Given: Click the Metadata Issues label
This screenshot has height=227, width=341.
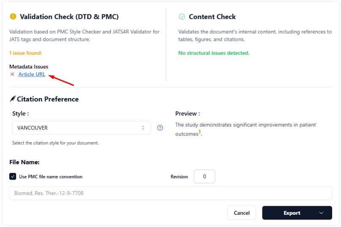Looking at the screenshot, I should [x=29, y=67].
